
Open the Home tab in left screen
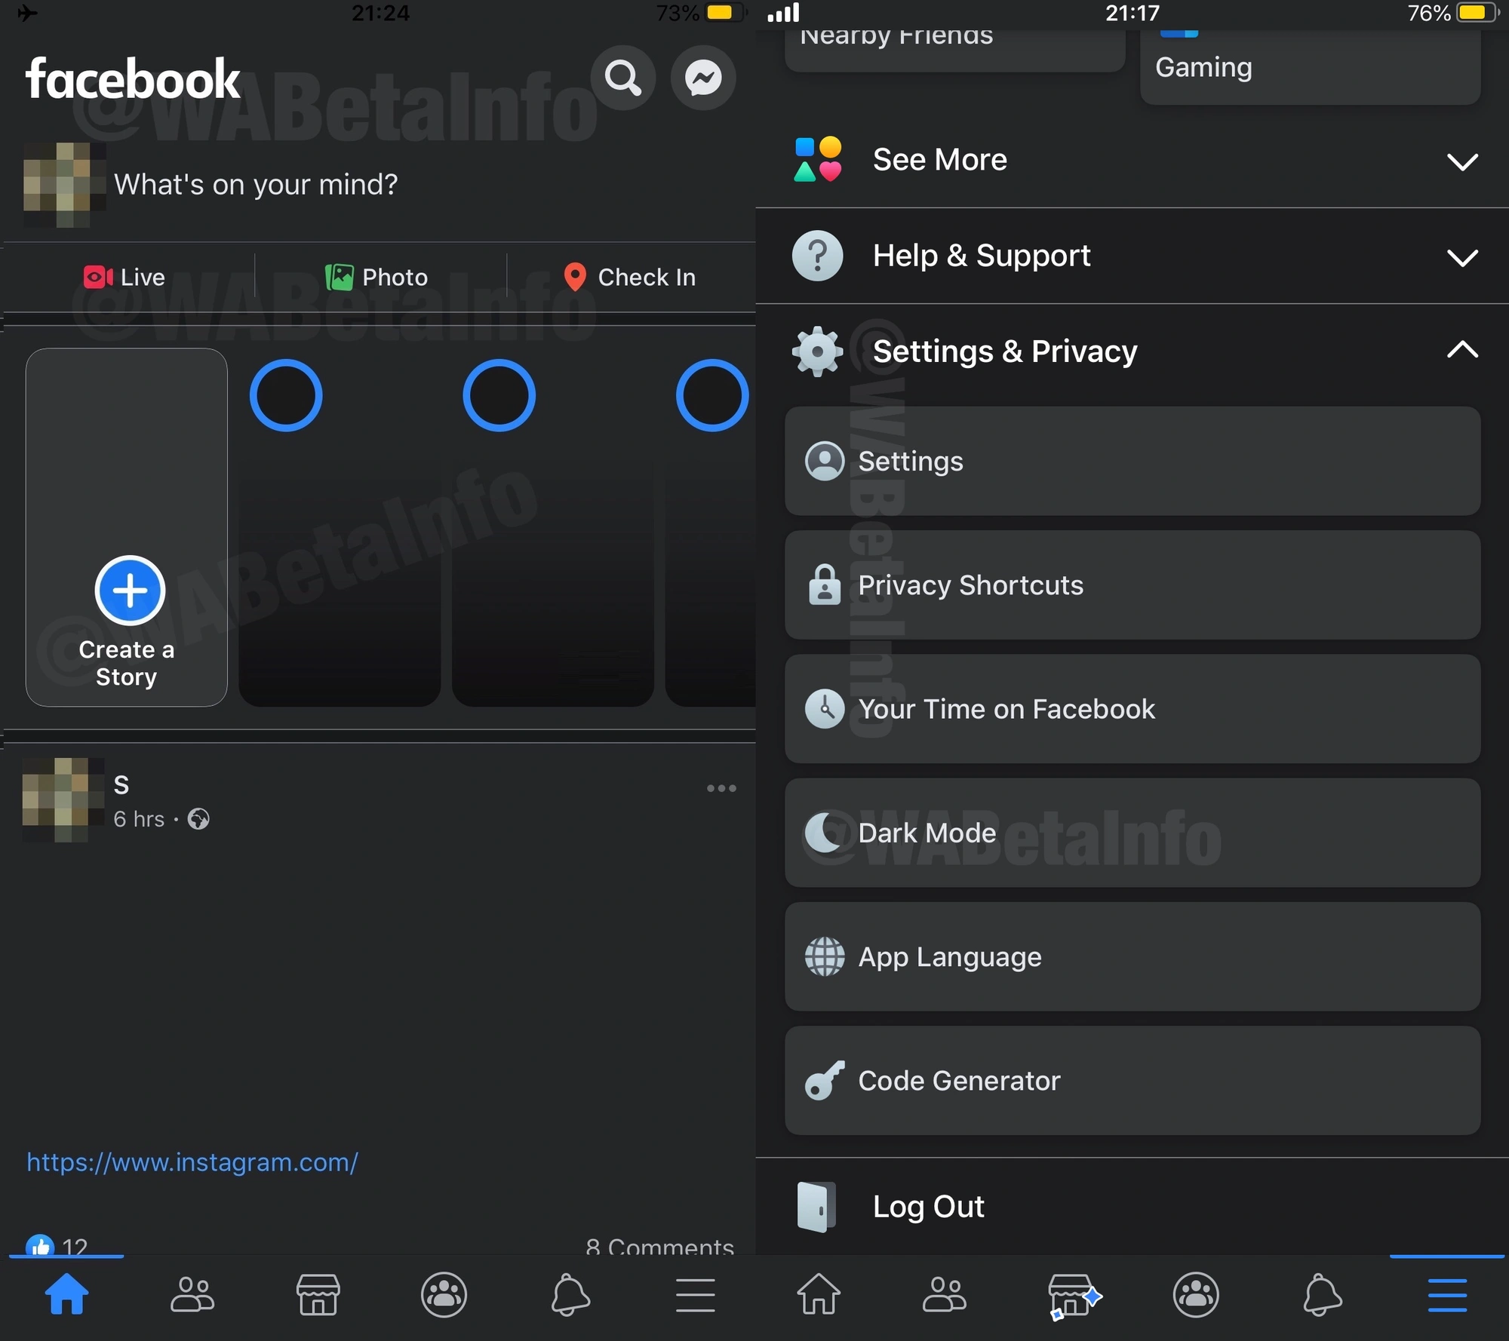[66, 1294]
